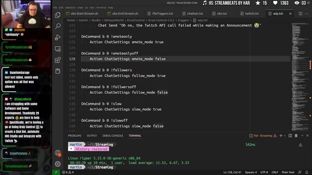Expand the 'Studio' breadcrumb
312x175 pixels.
pyautogui.click(x=96, y=20)
